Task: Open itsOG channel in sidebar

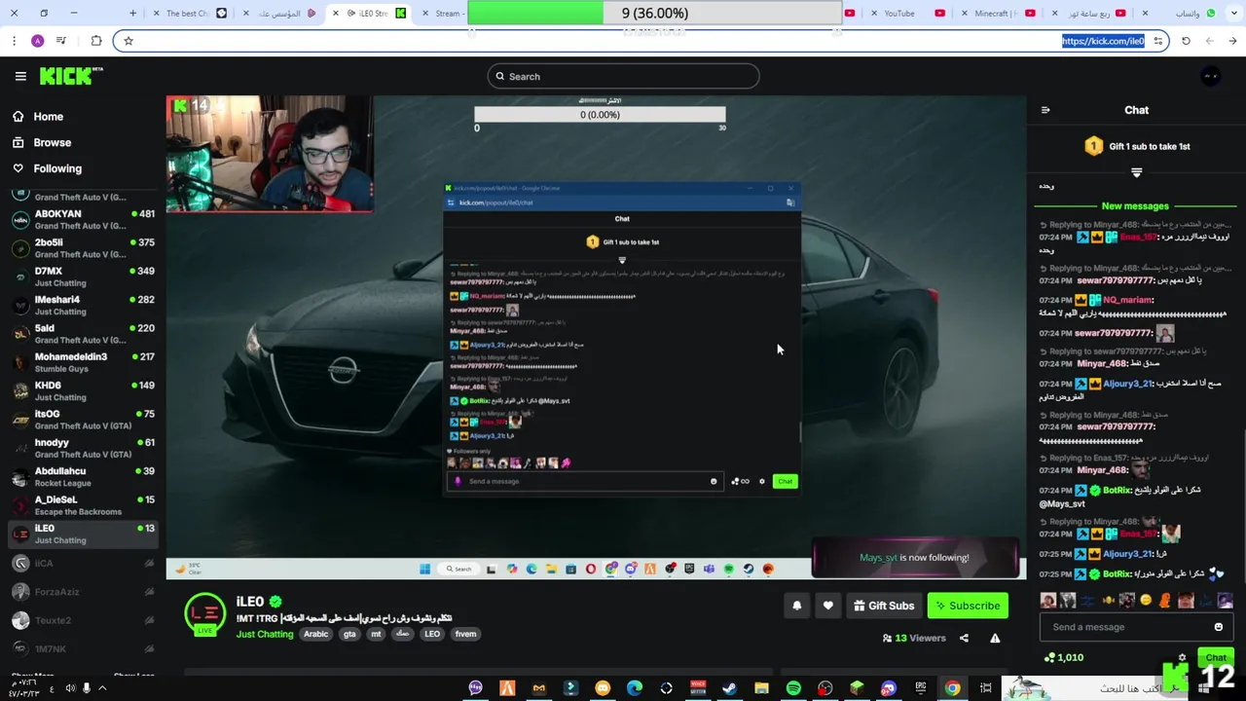Action: pos(83,420)
